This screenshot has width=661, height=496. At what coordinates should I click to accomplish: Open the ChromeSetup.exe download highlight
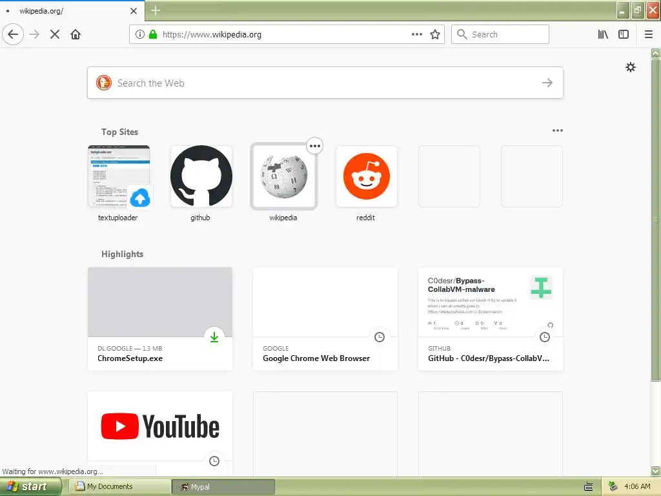160,319
